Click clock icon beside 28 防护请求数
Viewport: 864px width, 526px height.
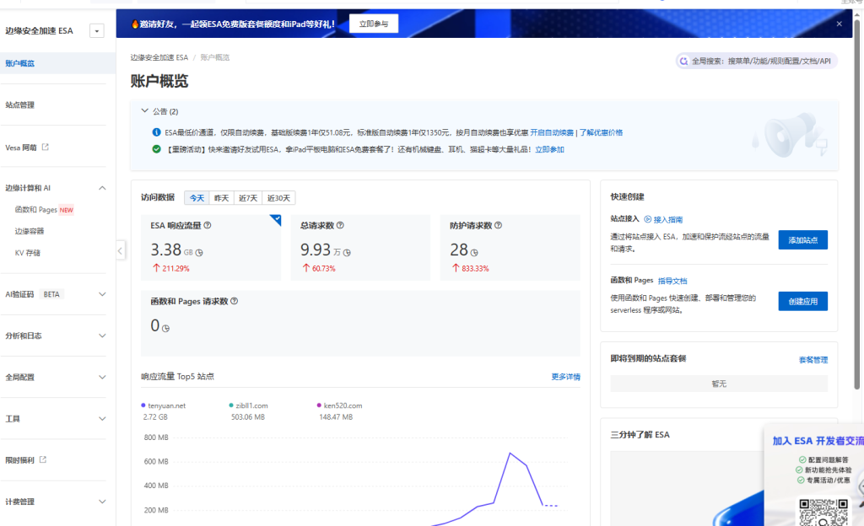pos(474,253)
